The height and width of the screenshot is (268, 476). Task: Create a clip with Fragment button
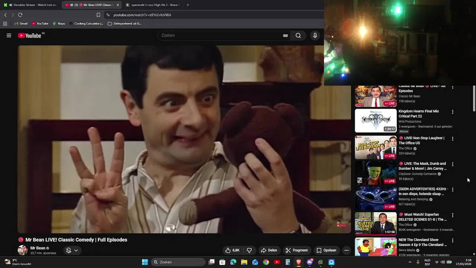click(297, 250)
